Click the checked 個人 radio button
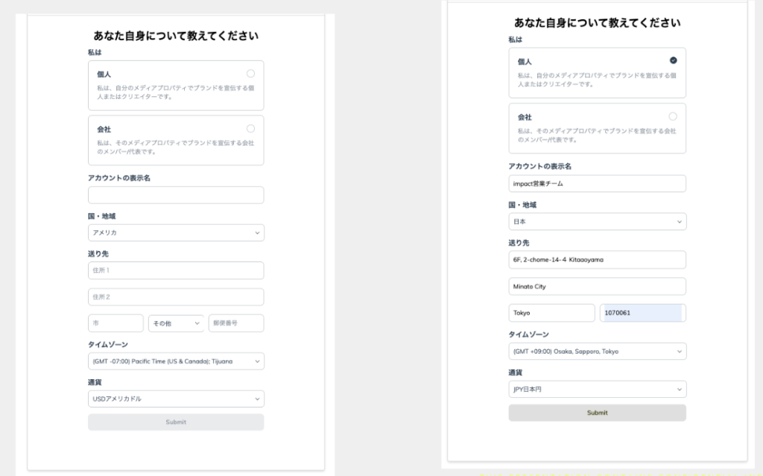This screenshot has width=763, height=476. point(673,60)
